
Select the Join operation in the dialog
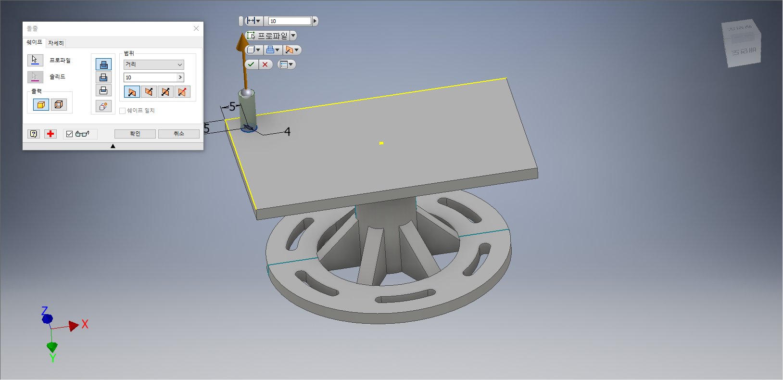(x=103, y=64)
